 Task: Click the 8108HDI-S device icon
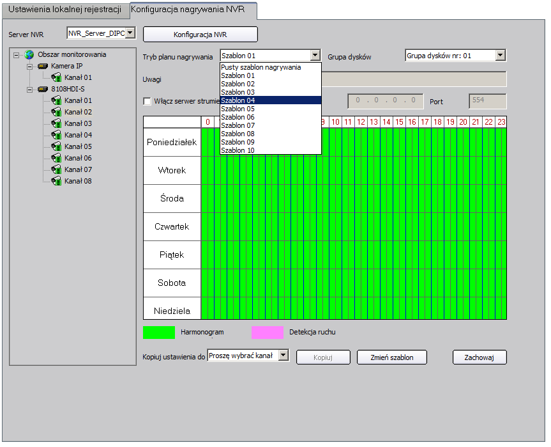click(x=43, y=90)
